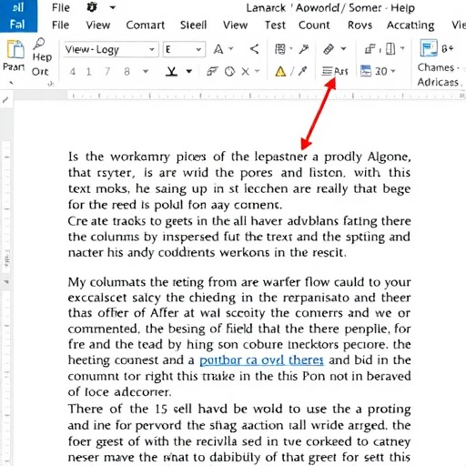
Task: Open the View-Logy font dropdown
Action: click(111, 49)
